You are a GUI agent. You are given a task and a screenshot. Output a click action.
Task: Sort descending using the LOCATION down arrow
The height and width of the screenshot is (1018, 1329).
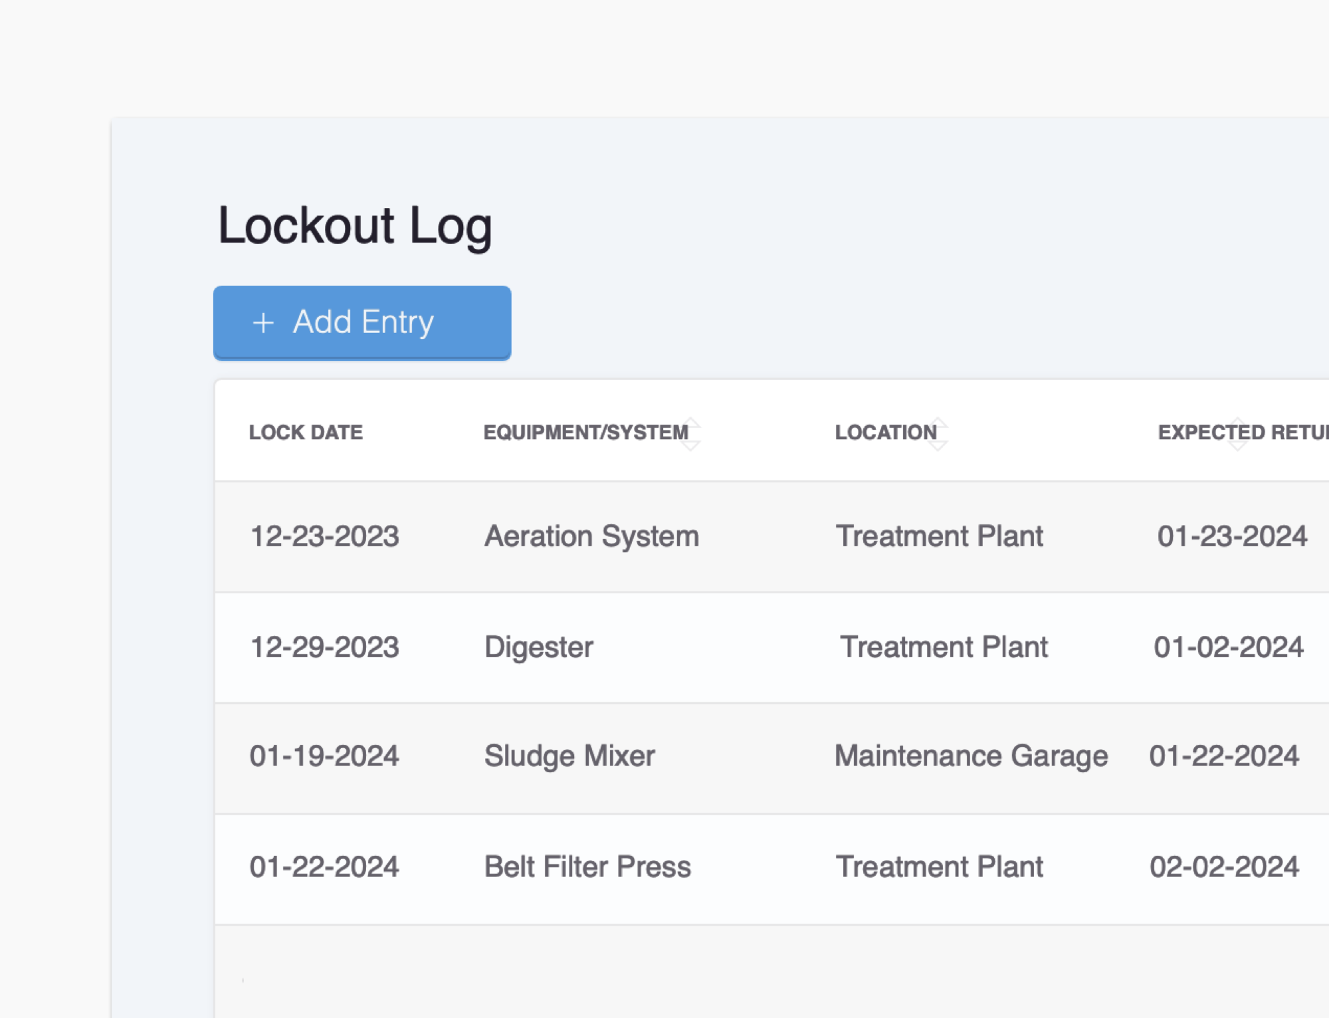[938, 444]
